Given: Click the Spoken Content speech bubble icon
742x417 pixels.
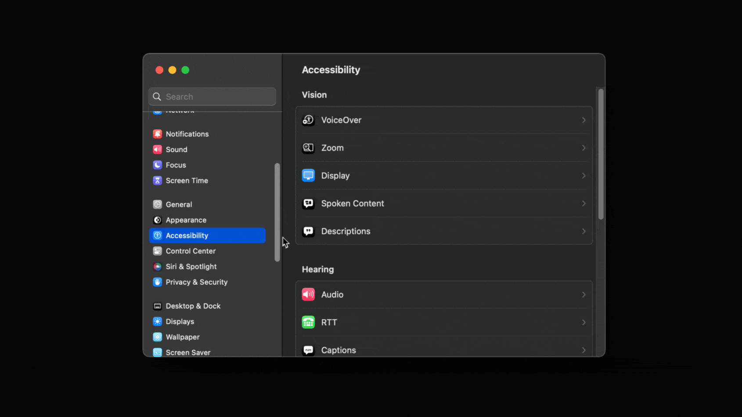Looking at the screenshot, I should [308, 203].
